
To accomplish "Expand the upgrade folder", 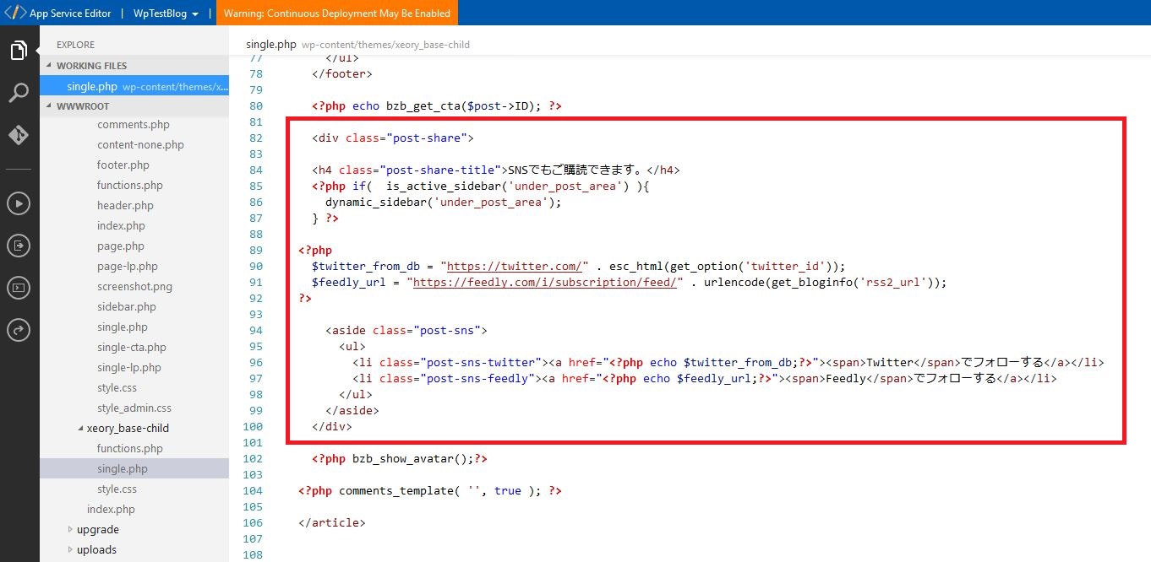I will point(97,530).
